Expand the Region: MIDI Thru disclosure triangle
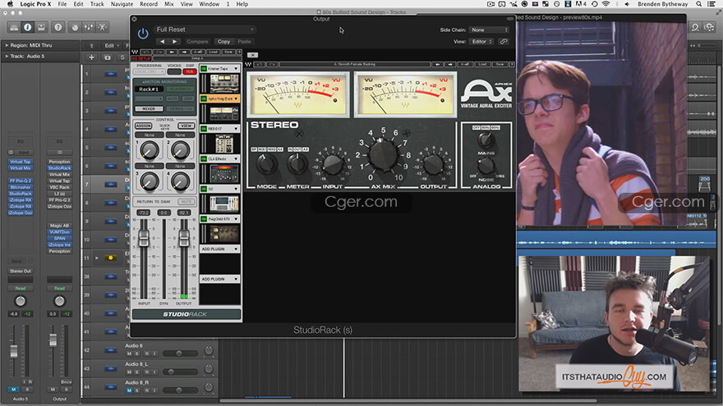The width and height of the screenshot is (723, 406). pyautogui.click(x=7, y=46)
